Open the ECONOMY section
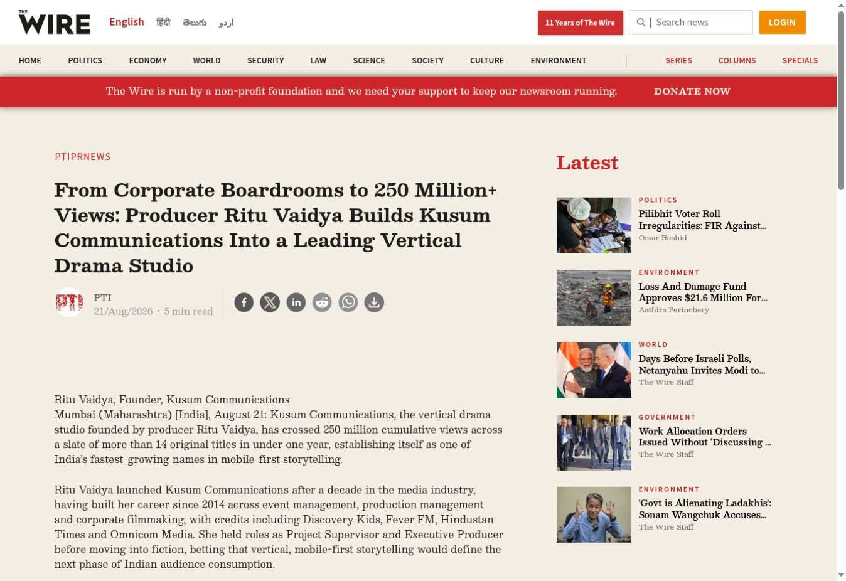 tap(148, 61)
